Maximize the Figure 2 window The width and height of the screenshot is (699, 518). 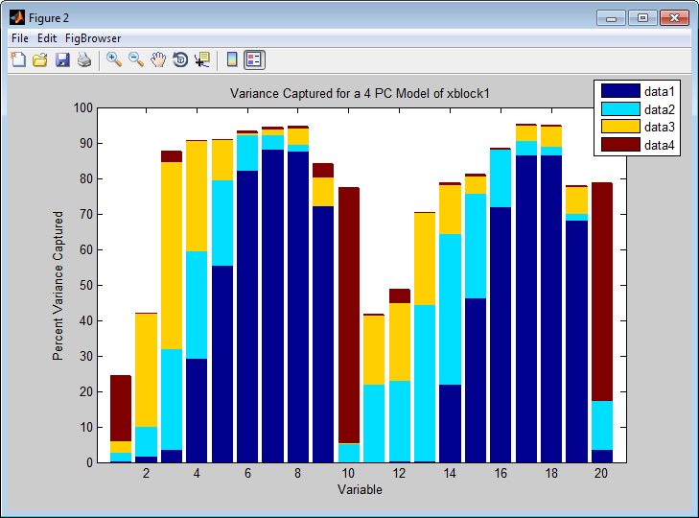coord(641,17)
